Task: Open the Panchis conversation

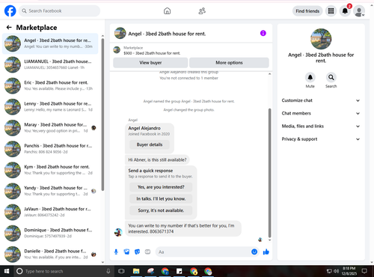Action: pos(50,149)
